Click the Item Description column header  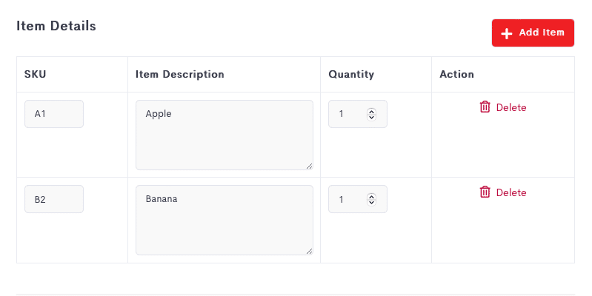180,74
